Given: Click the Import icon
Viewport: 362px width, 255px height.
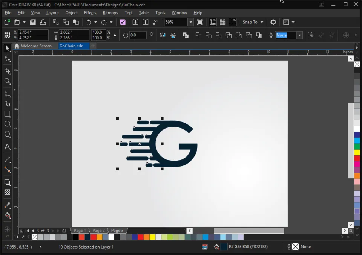Looking at the screenshot, I should (x=135, y=22).
